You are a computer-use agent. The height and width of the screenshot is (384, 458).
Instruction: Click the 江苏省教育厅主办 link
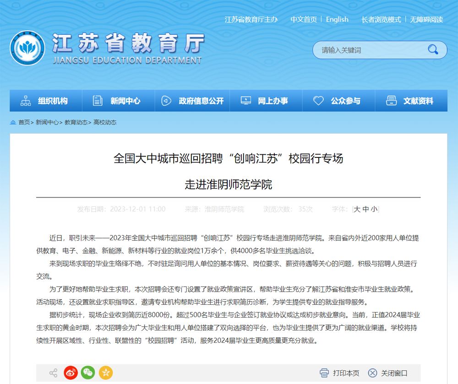click(251, 20)
